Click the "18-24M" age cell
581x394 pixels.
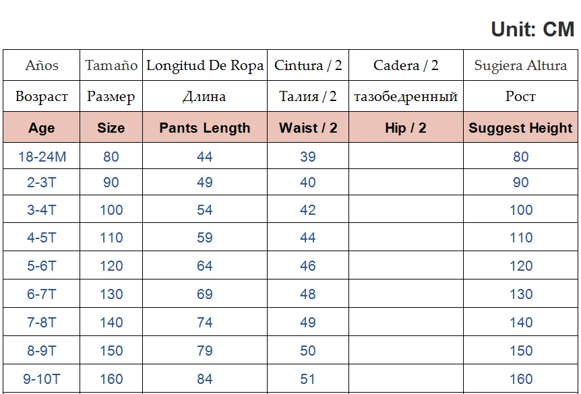(x=42, y=157)
